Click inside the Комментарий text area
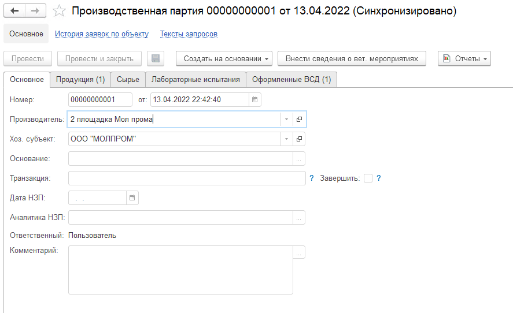513x313 pixels. (180, 270)
